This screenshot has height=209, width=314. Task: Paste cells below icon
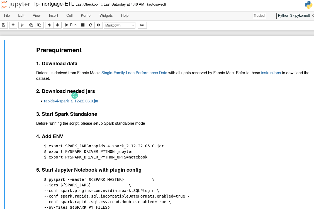coord(39,25)
